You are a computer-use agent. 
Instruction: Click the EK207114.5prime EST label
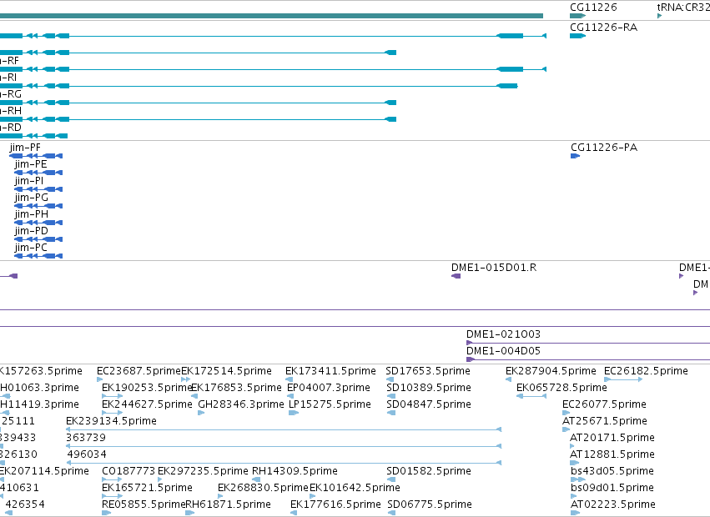tap(44, 471)
